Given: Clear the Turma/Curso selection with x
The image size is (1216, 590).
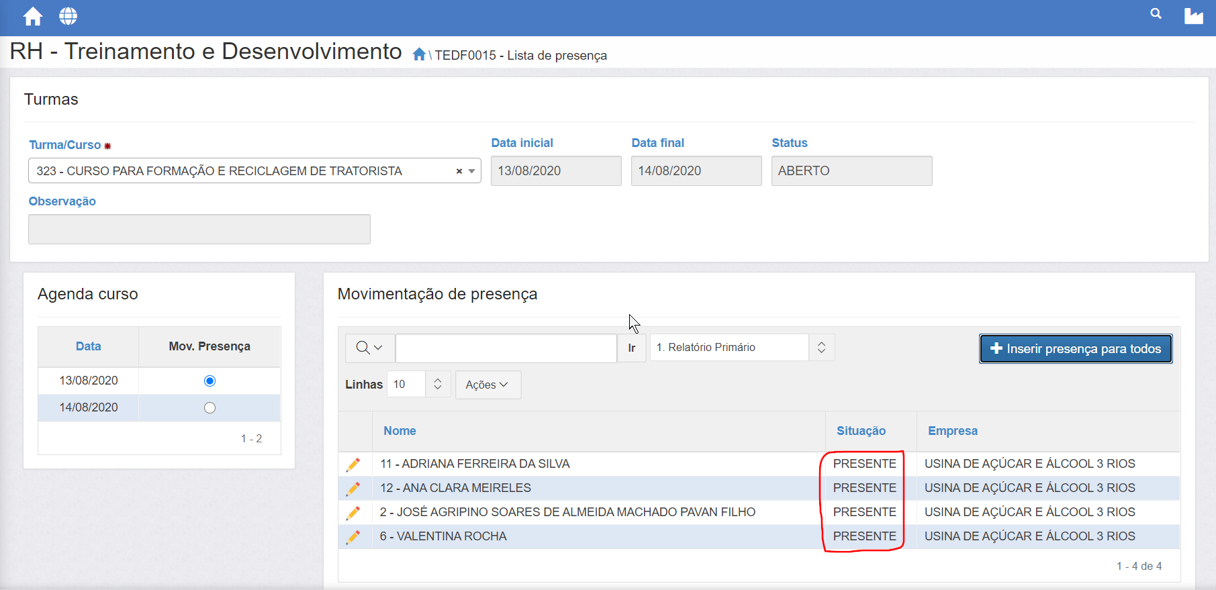Looking at the screenshot, I should 459,171.
